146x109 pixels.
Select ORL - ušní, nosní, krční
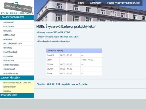pyautogui.click(x=13, y=44)
